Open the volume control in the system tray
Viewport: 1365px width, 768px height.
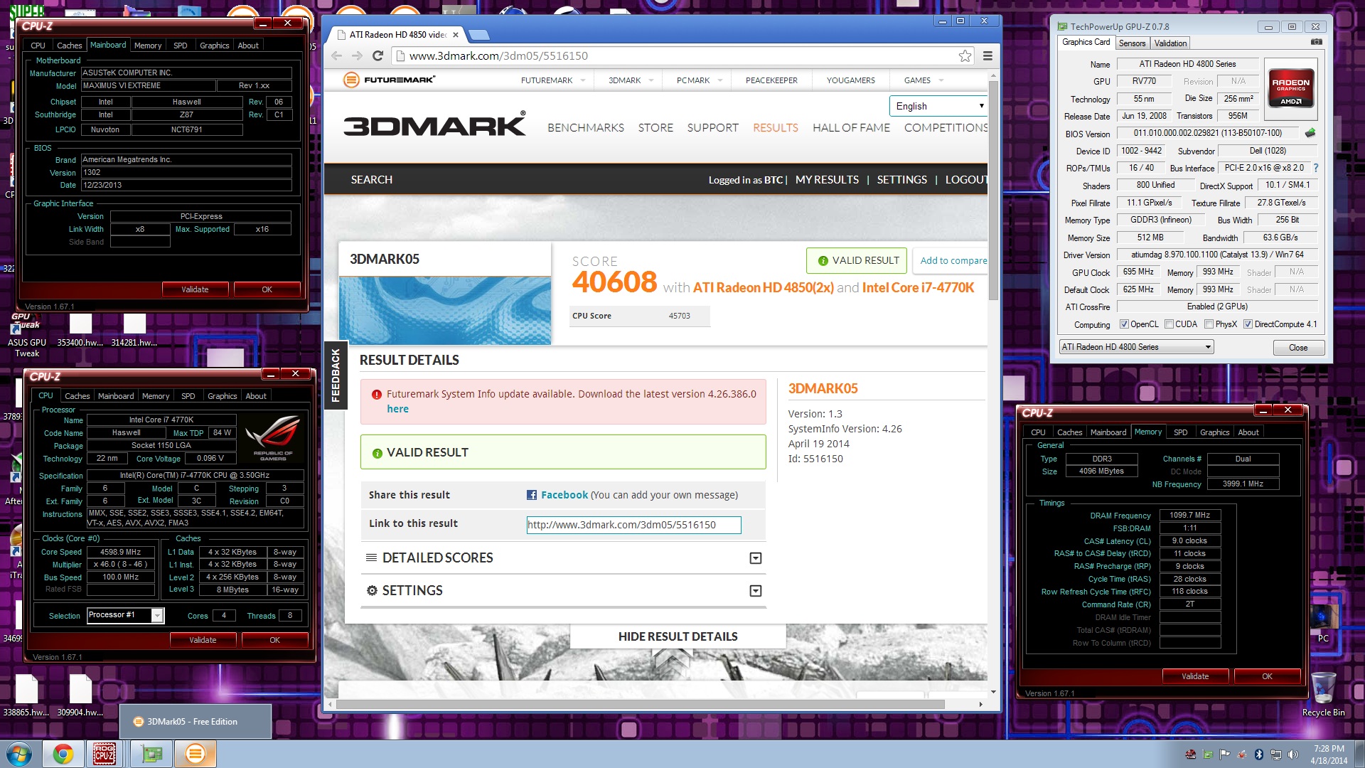(x=1292, y=754)
